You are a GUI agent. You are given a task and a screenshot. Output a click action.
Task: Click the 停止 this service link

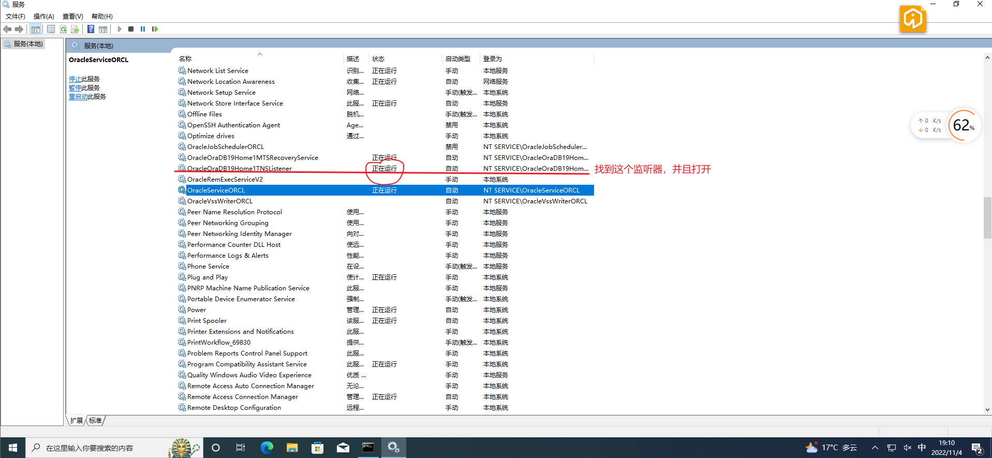click(75, 79)
